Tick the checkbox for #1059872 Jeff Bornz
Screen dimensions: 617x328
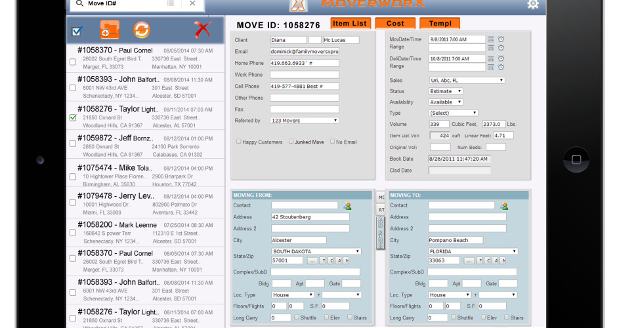point(73,144)
